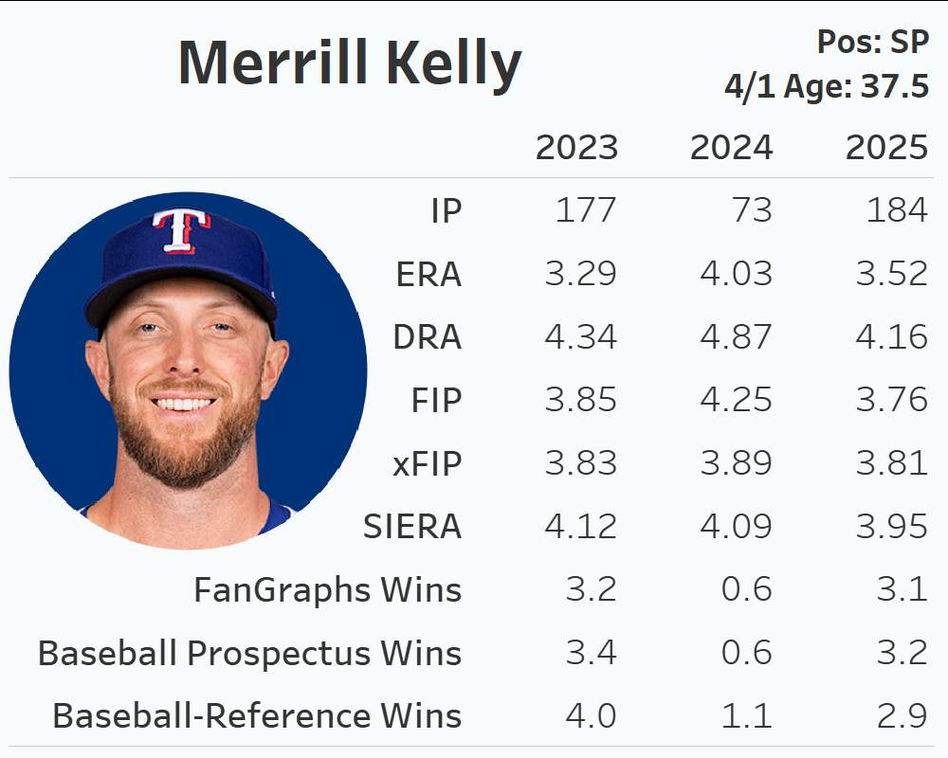
Task: Click the FIP row label
Action: (436, 400)
